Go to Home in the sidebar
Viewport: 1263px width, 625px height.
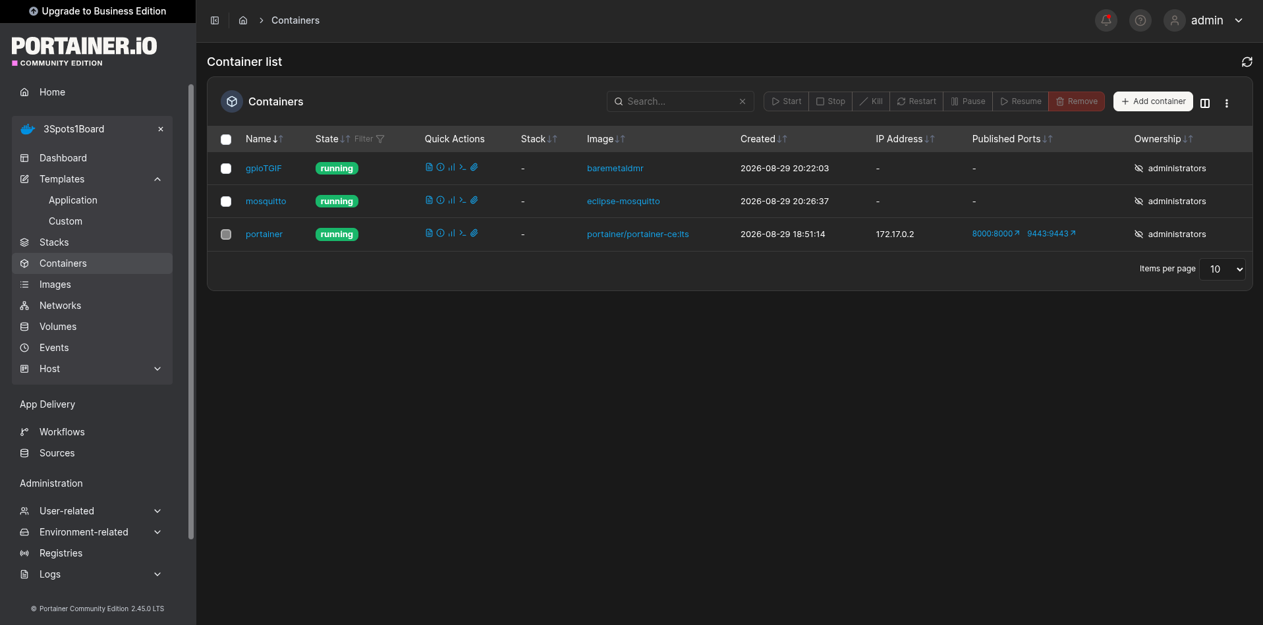(x=92, y=92)
